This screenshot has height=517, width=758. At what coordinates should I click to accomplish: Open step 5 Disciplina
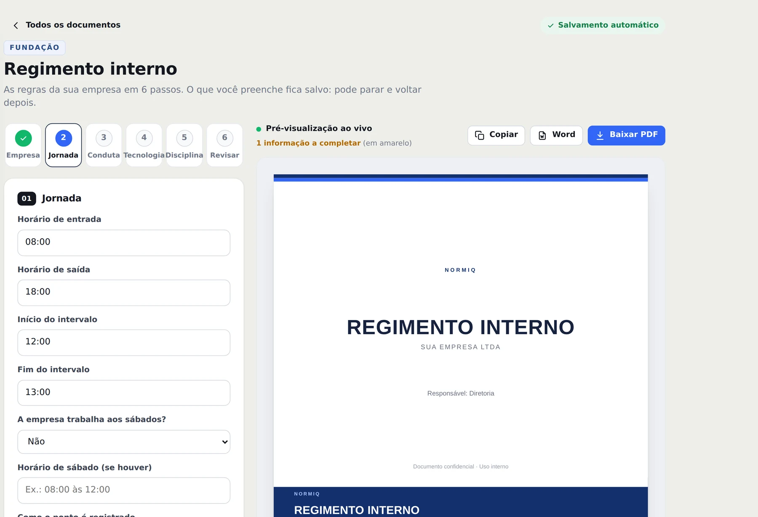(184, 145)
